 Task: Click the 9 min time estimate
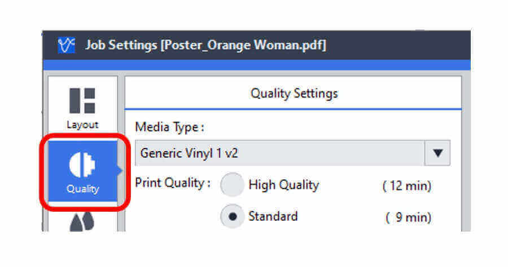point(408,217)
